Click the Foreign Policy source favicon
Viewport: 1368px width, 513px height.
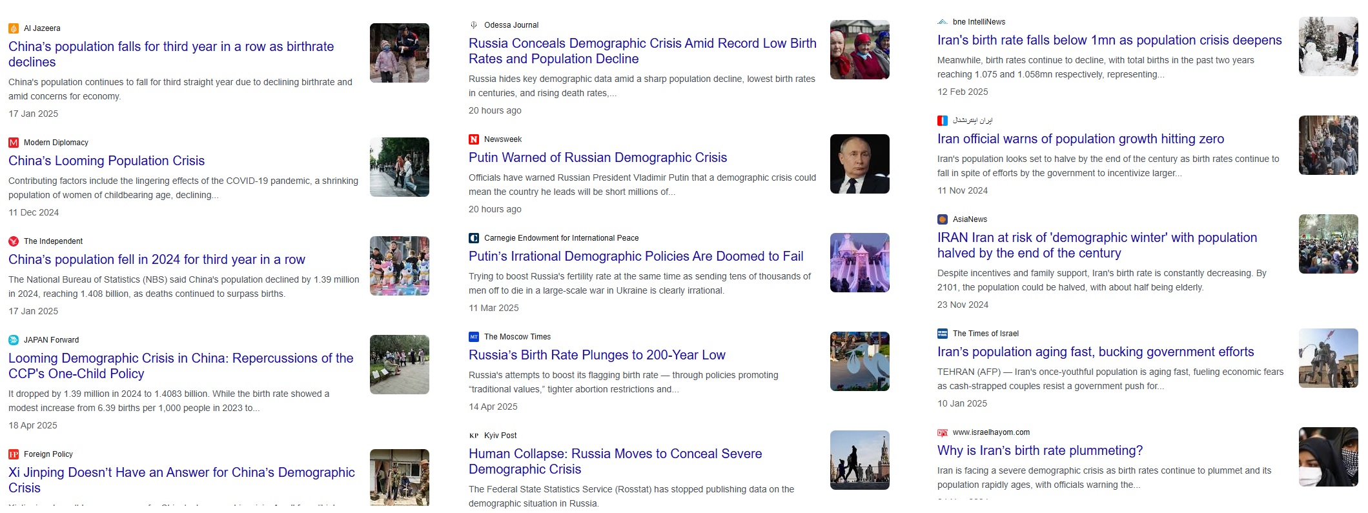(14, 454)
